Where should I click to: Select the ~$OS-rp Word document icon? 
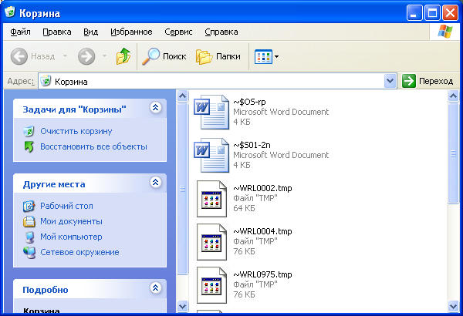[211, 112]
